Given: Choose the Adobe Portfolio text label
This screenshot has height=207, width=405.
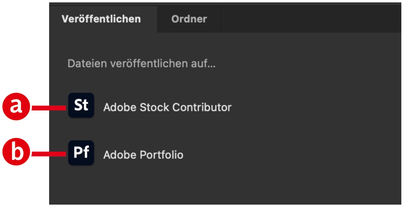Looking at the screenshot, I should (143, 155).
